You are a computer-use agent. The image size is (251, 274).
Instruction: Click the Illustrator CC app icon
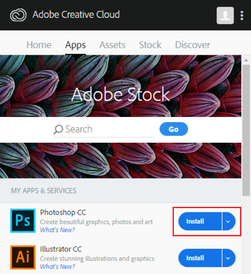(23, 257)
